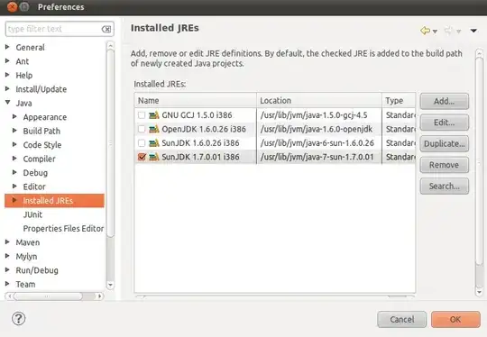The width and height of the screenshot is (487, 337).
Task: Check the GNU GCJ 1.5.0 i386 checkbox
Action: [142, 115]
